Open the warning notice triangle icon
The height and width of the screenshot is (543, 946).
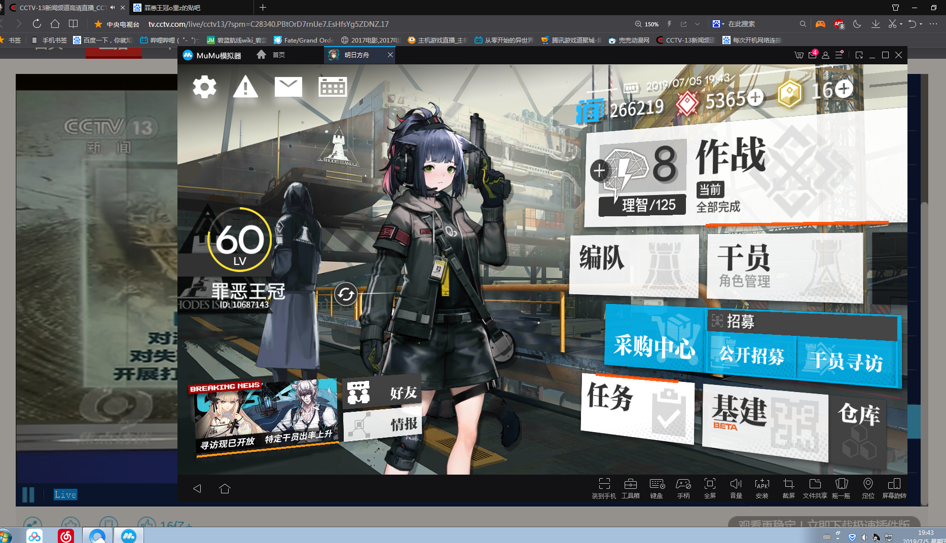point(245,87)
